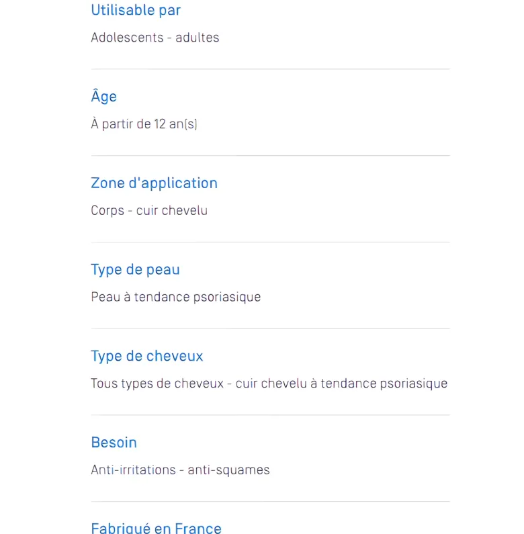Click the 'Âge' section heading

point(104,96)
